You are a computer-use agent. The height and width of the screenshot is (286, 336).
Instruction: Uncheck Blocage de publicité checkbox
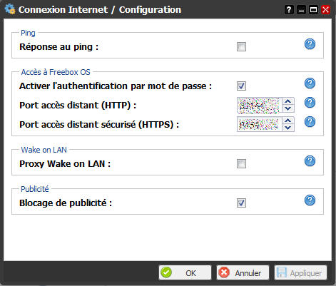pyautogui.click(x=241, y=203)
